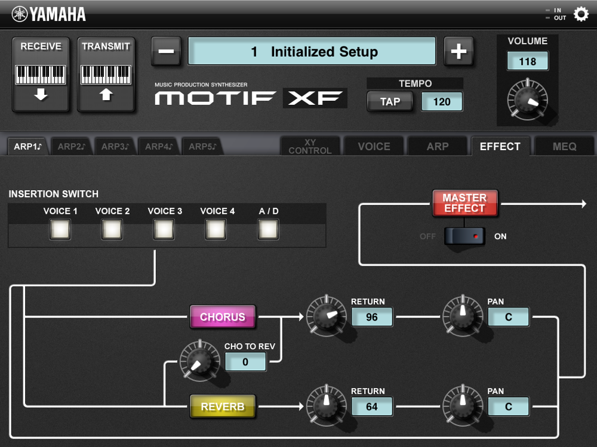Click the Chorus Pan value C
Image resolution: width=597 pixels, height=447 pixels.
click(508, 317)
